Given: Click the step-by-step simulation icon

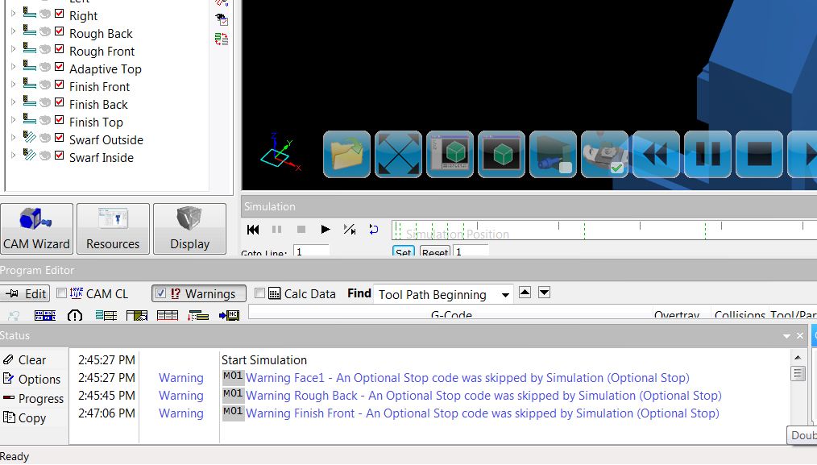Looking at the screenshot, I should click(x=350, y=230).
